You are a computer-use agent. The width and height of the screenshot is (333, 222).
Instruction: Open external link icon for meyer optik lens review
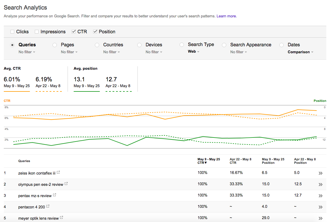(61, 217)
